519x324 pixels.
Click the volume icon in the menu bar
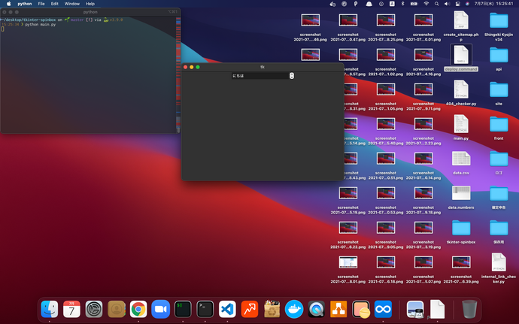click(x=448, y=4)
